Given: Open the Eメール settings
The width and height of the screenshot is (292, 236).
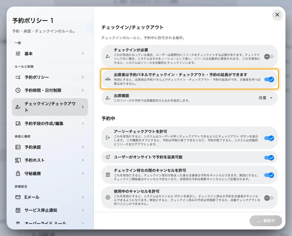Looking at the screenshot, I should [x=50, y=197].
